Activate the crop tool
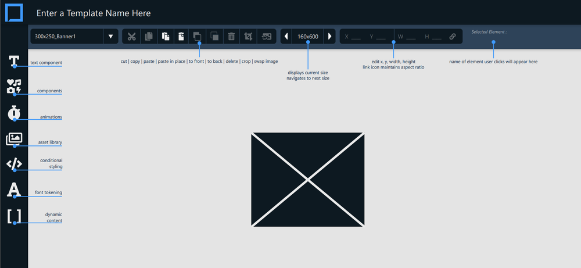 point(248,36)
